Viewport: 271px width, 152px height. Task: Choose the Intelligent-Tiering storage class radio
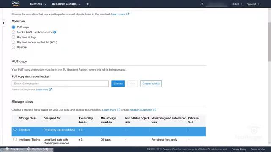[x=15, y=139]
